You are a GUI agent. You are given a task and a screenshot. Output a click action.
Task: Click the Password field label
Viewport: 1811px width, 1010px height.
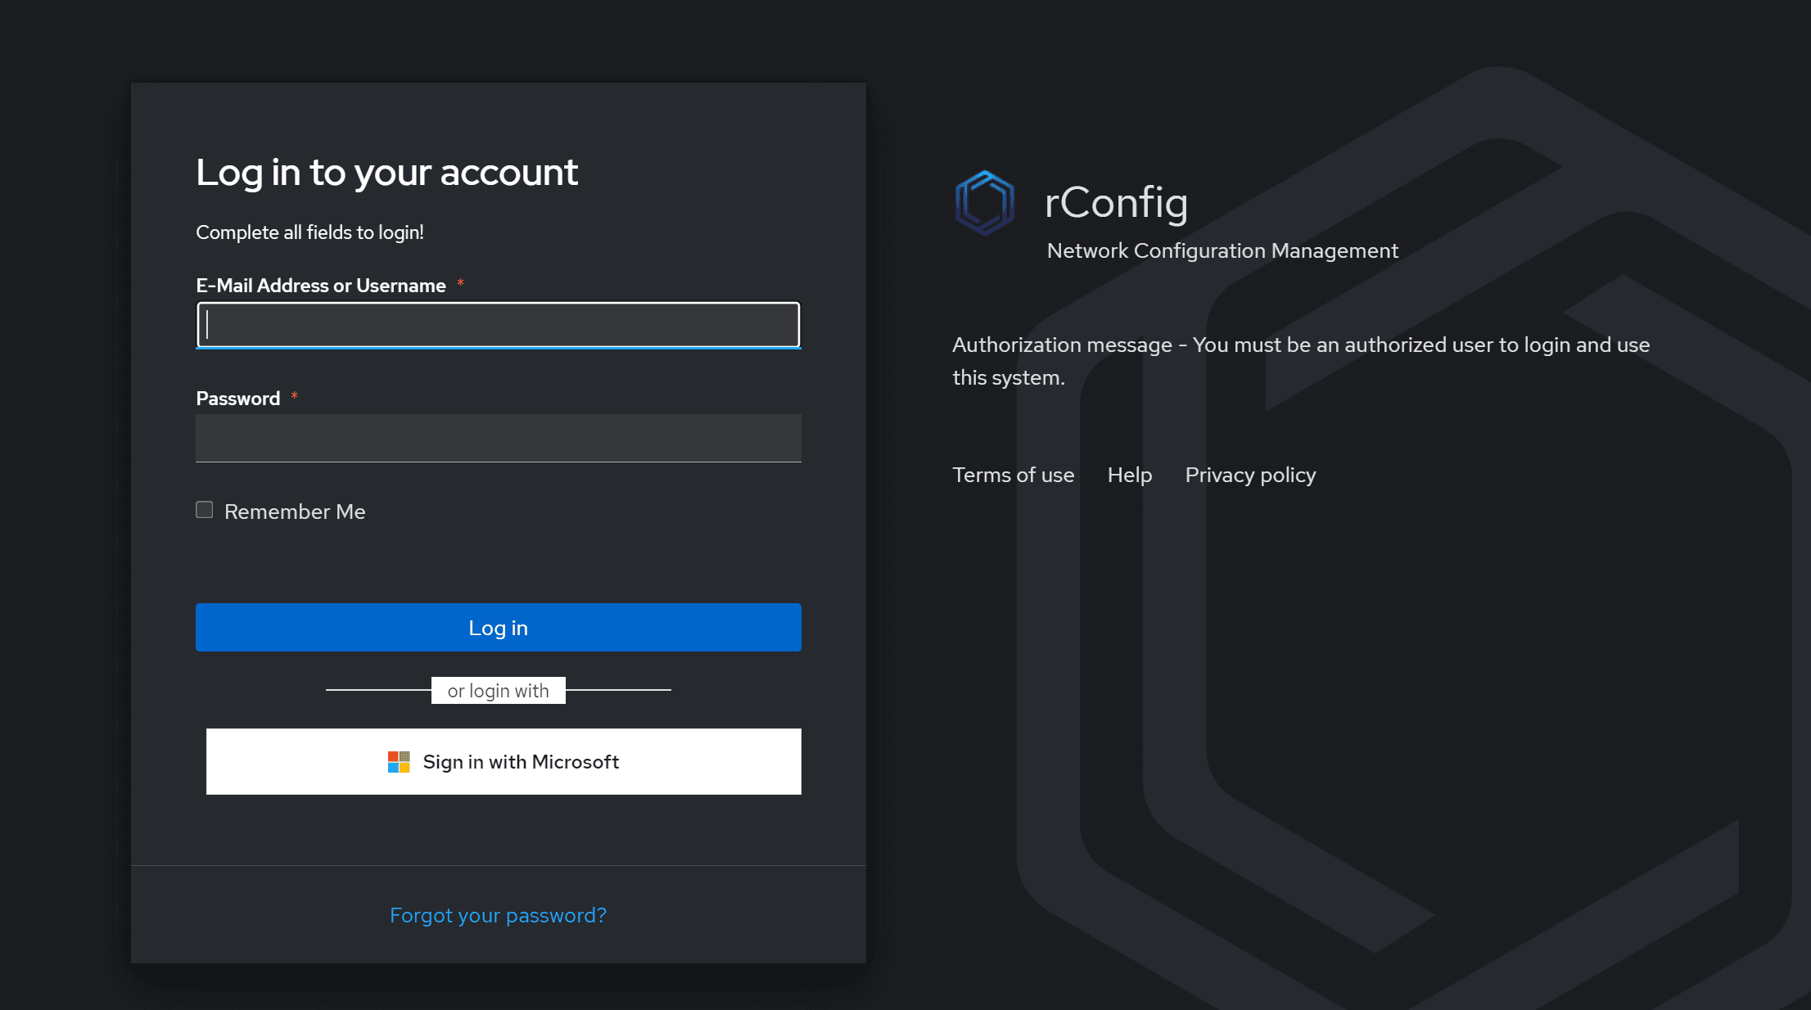[237, 399]
